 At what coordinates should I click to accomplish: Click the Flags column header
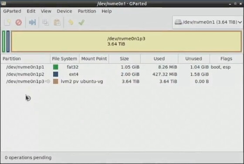click(x=226, y=59)
